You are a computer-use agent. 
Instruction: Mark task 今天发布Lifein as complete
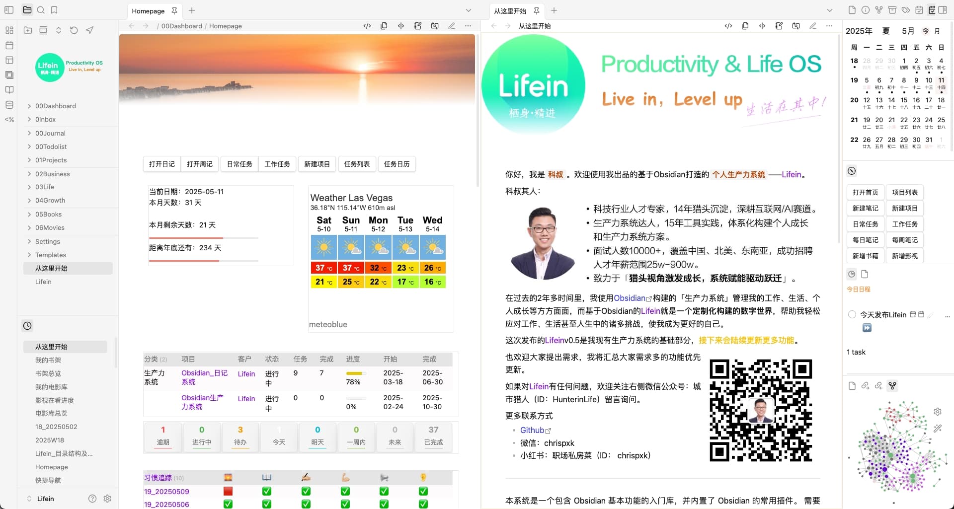click(852, 314)
